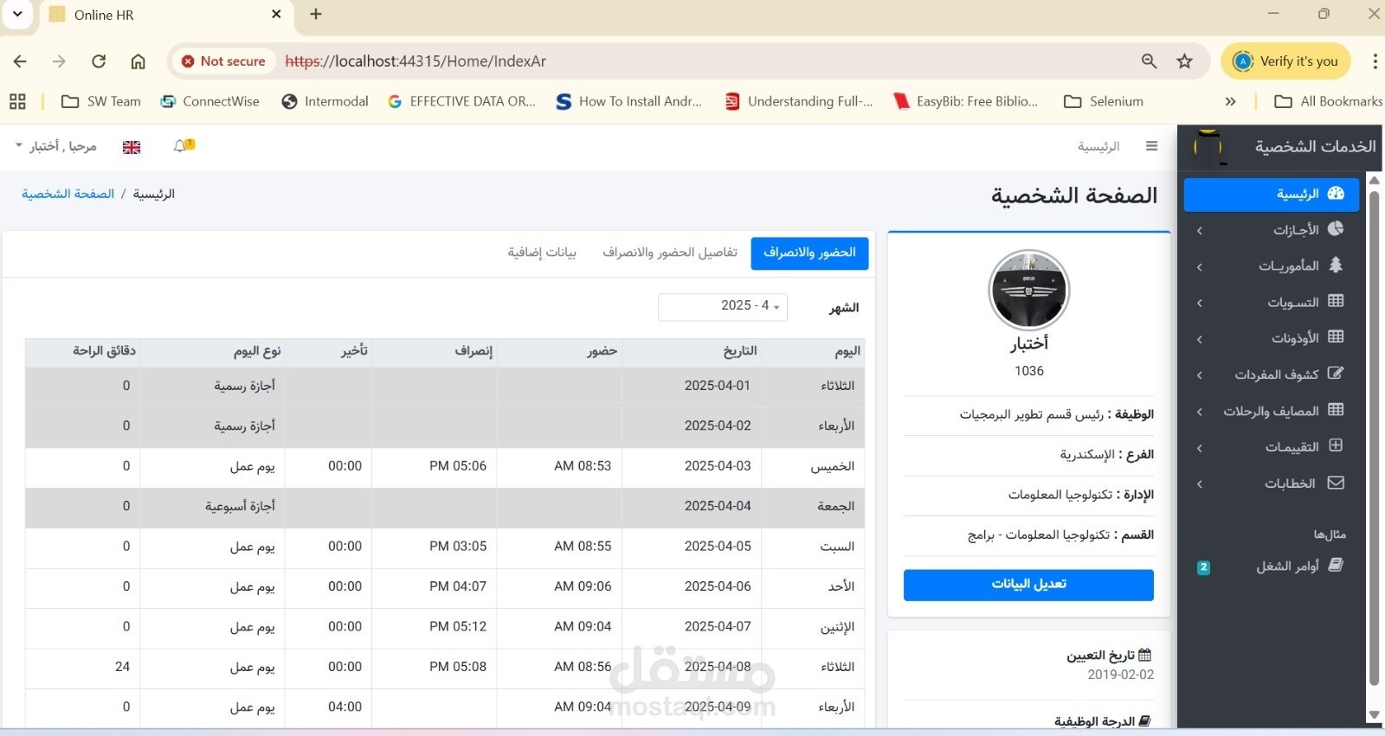Open the SW Team bookmarks folder

101,101
